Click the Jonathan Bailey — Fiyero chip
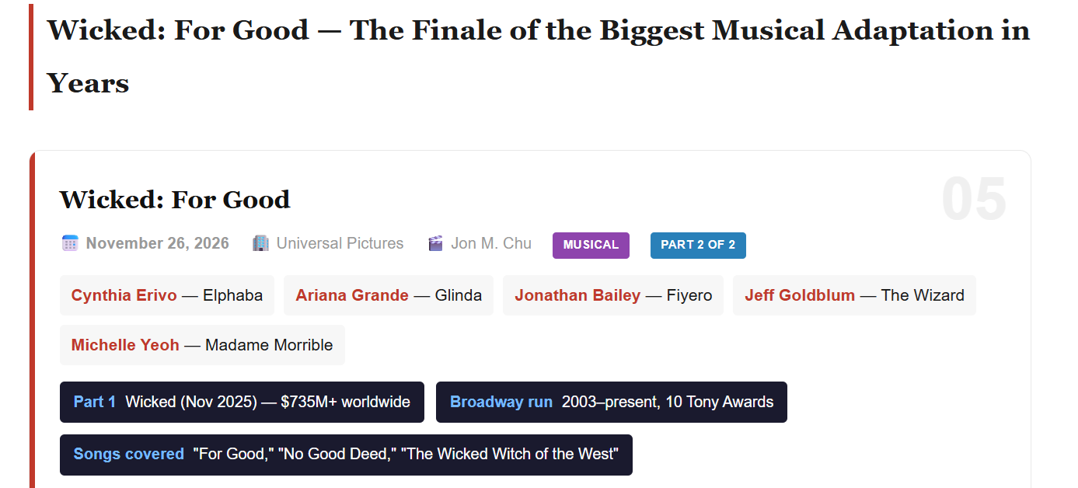Viewport: 1078px width, 488px height. click(x=613, y=295)
